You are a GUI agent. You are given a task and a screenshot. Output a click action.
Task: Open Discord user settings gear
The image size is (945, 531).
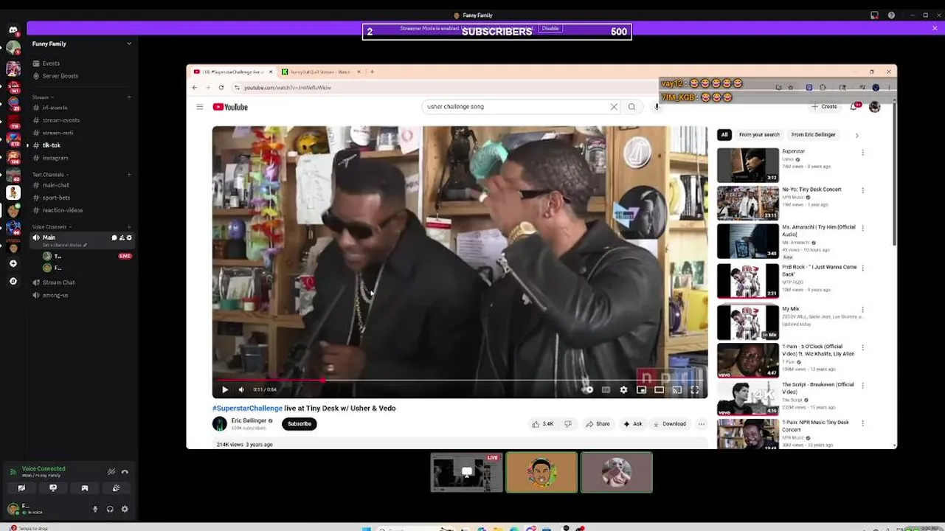coord(125,509)
